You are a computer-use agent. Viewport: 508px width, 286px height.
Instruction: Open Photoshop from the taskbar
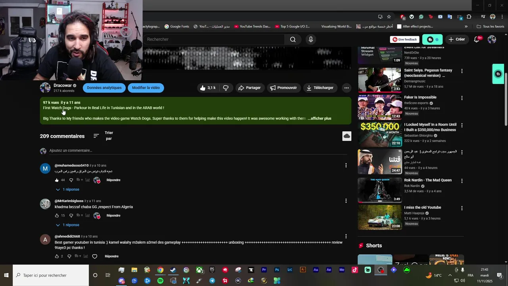click(277, 270)
